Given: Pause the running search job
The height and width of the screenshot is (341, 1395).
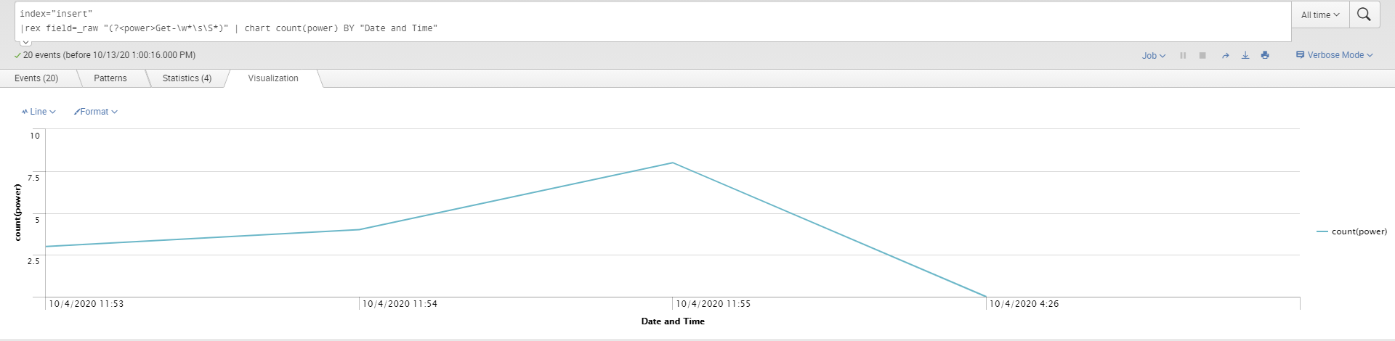Looking at the screenshot, I should point(1183,55).
